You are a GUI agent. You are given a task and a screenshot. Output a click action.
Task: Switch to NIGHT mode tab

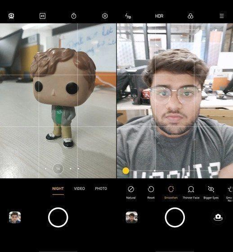[58, 189]
